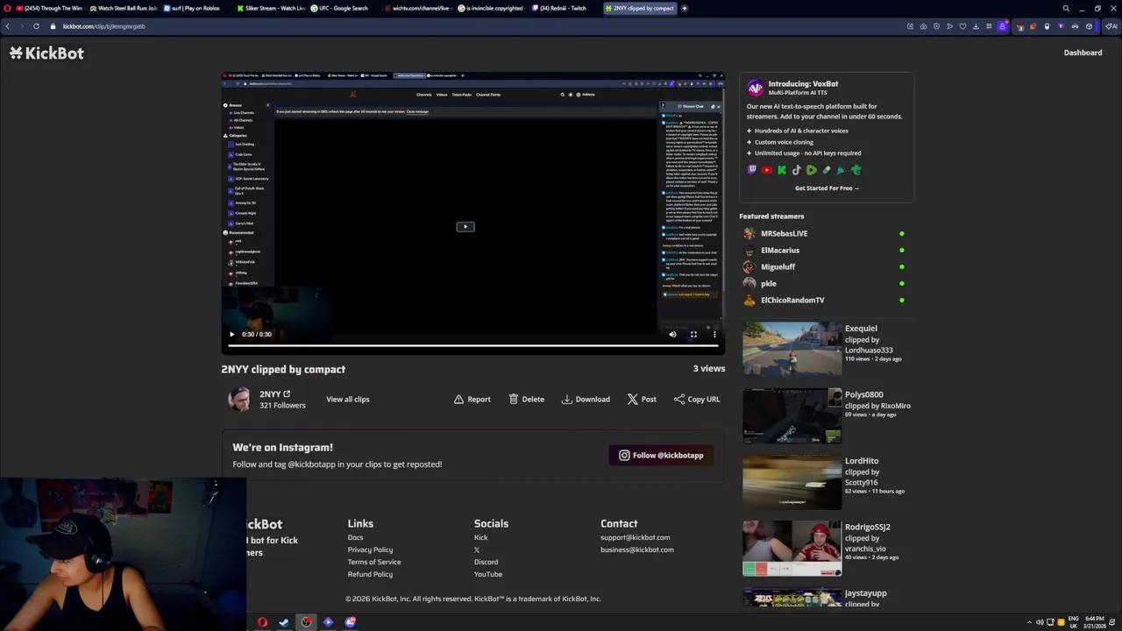
Task: Click the support@kickbot.com email link
Action: pos(635,537)
